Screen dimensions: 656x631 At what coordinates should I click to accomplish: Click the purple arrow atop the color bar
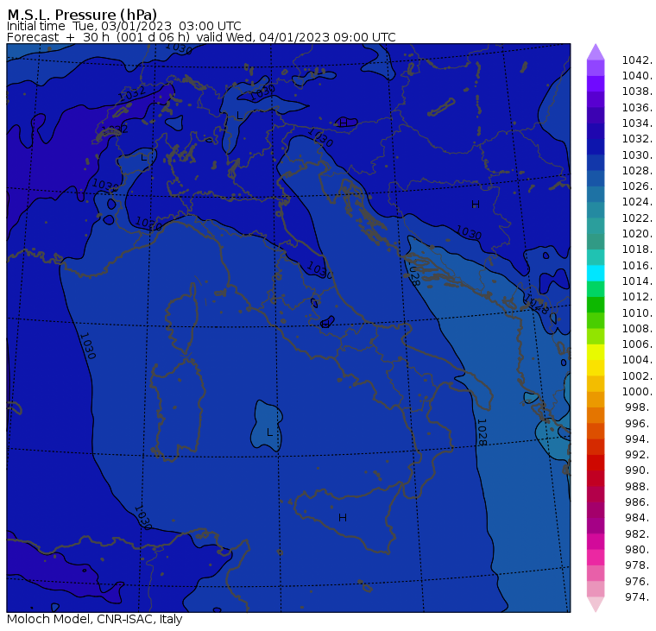point(596,52)
